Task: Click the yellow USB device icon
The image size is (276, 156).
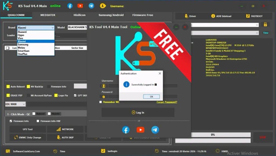Action: coord(265,24)
